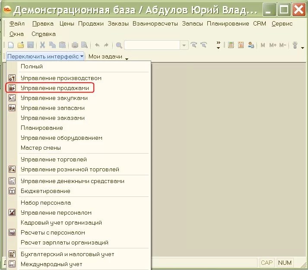This screenshot has width=308, height=270.
Task: Select Управление продажами interface
Action: coord(79,88)
